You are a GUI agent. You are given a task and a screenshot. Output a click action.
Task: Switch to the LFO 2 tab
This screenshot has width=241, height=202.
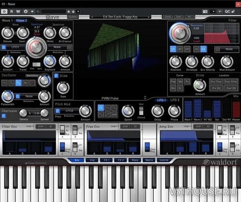pyautogui.click(x=175, y=100)
